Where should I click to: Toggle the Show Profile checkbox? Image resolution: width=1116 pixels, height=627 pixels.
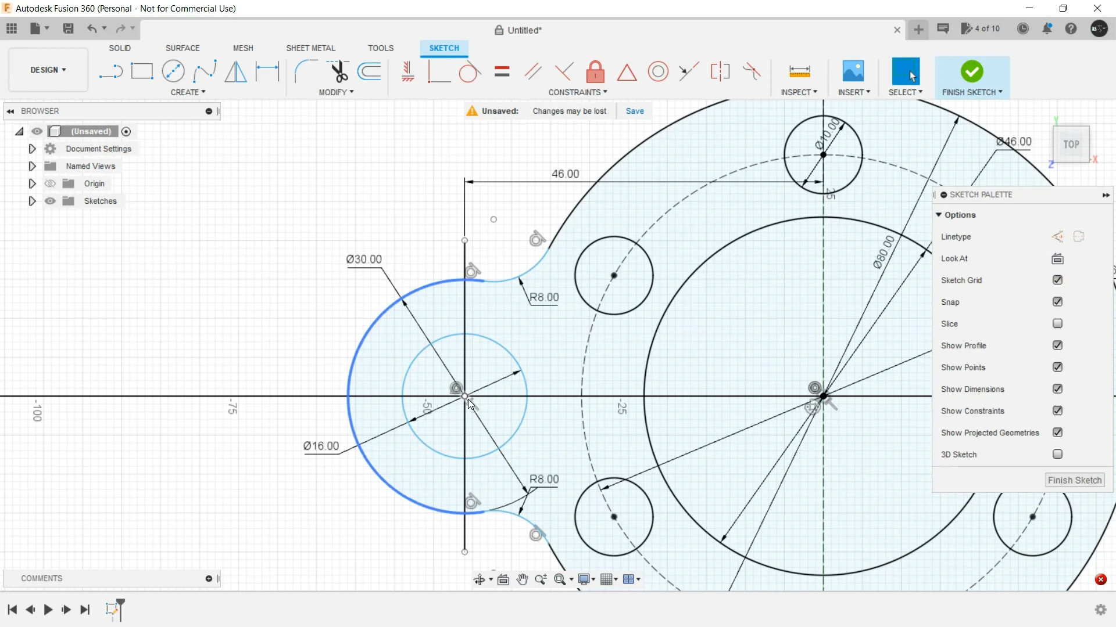tap(1058, 345)
